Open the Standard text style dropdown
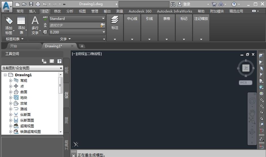The image size is (266, 157). pyautogui.click(x=103, y=18)
